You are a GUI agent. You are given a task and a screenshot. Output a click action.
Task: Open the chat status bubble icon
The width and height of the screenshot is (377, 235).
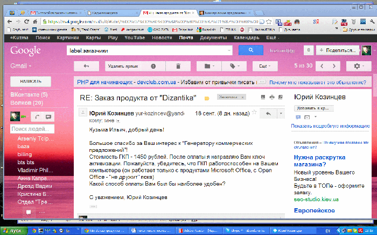click(48, 116)
